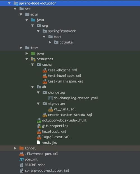The image size is (140, 174).
Task: Collapse the springframework package arrow
Action: [x=38, y=31]
